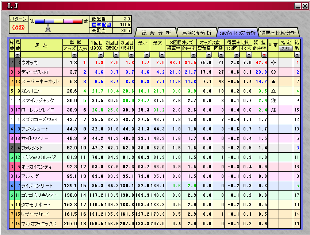Select the horse name トウショウカレッジ
310x235 pixels.
39,157
